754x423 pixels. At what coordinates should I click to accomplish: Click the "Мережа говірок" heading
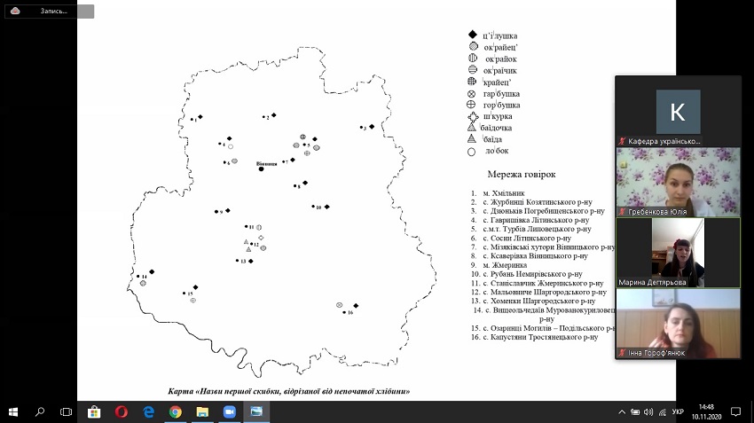(522, 175)
